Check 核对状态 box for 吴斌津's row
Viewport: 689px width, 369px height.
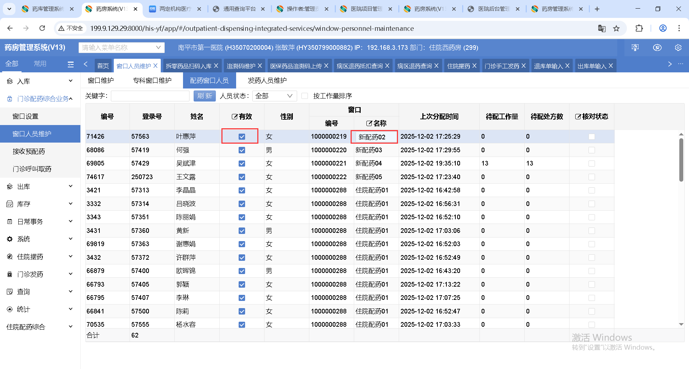[591, 164]
